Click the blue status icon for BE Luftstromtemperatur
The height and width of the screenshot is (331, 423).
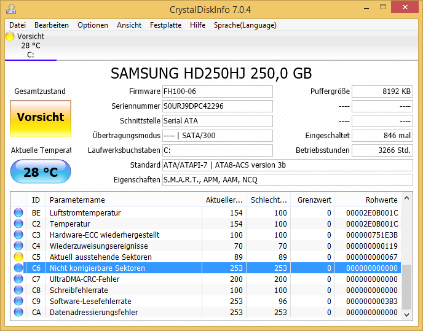point(18,212)
